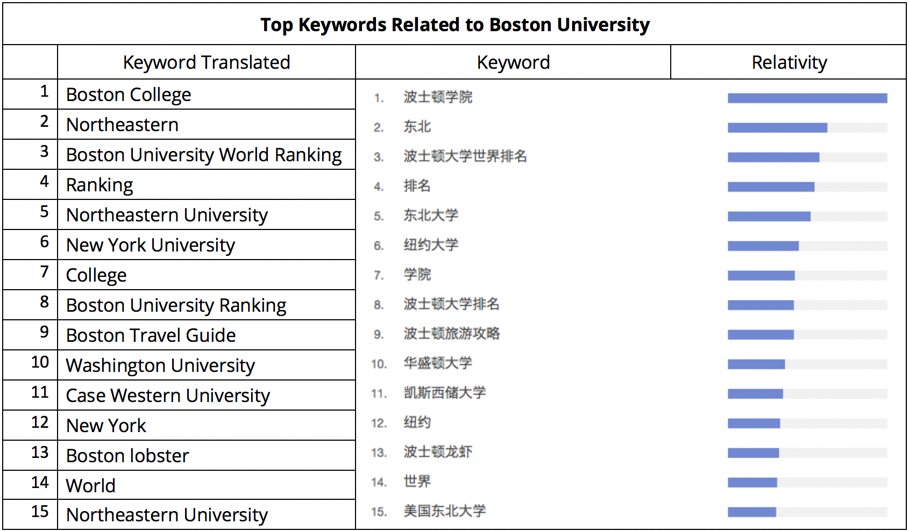Select the 'Relativity' column header
Image resolution: width=909 pixels, height=531 pixels.
[789, 62]
